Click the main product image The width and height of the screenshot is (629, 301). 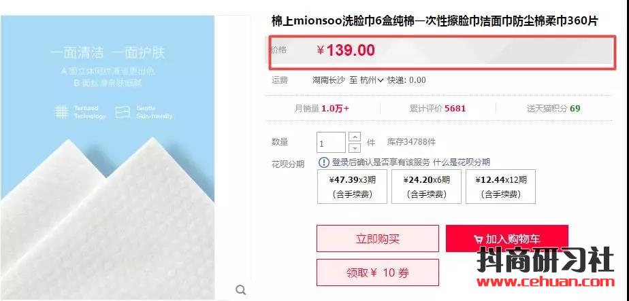pyautogui.click(x=107, y=158)
